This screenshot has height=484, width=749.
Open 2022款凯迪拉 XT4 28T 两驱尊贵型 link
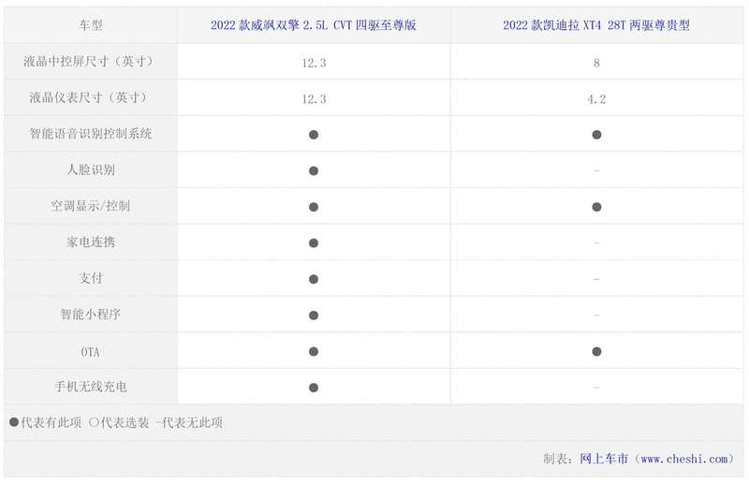coord(596,25)
